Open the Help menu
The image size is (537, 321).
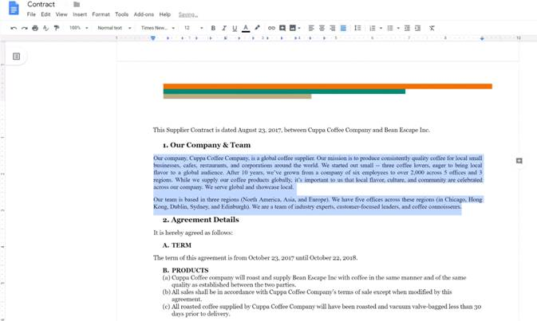coord(164,14)
